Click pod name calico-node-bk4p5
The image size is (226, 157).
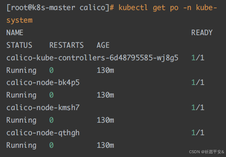click(43, 83)
